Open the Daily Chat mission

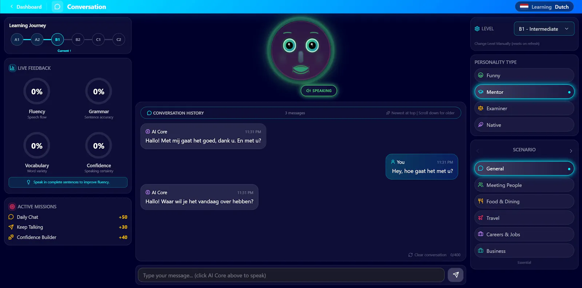(68, 217)
